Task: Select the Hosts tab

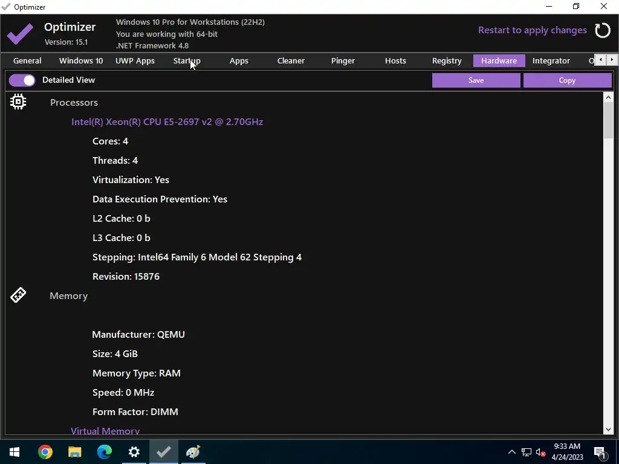Action: [x=395, y=61]
